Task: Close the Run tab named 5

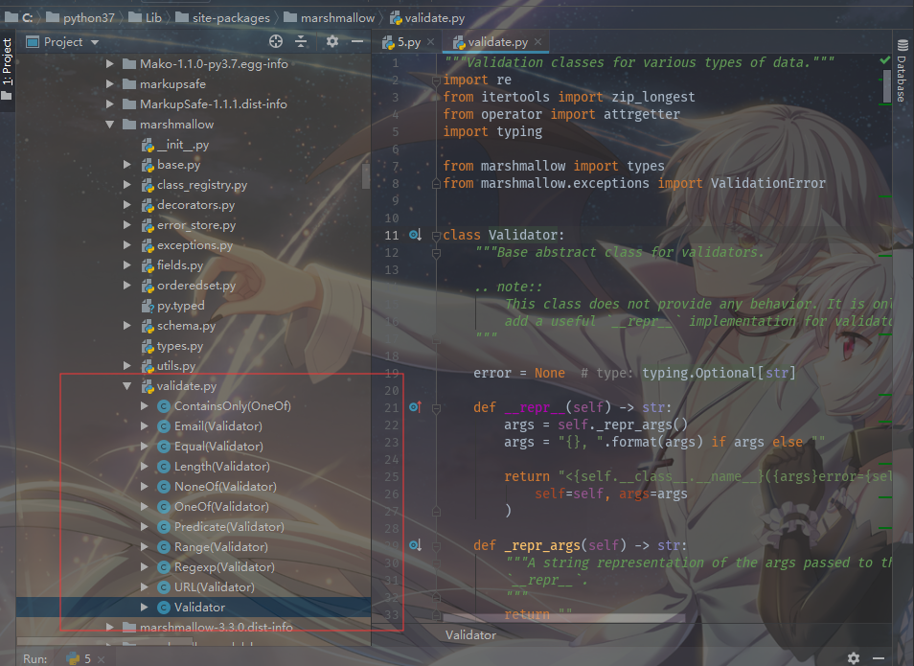Action: [x=101, y=659]
